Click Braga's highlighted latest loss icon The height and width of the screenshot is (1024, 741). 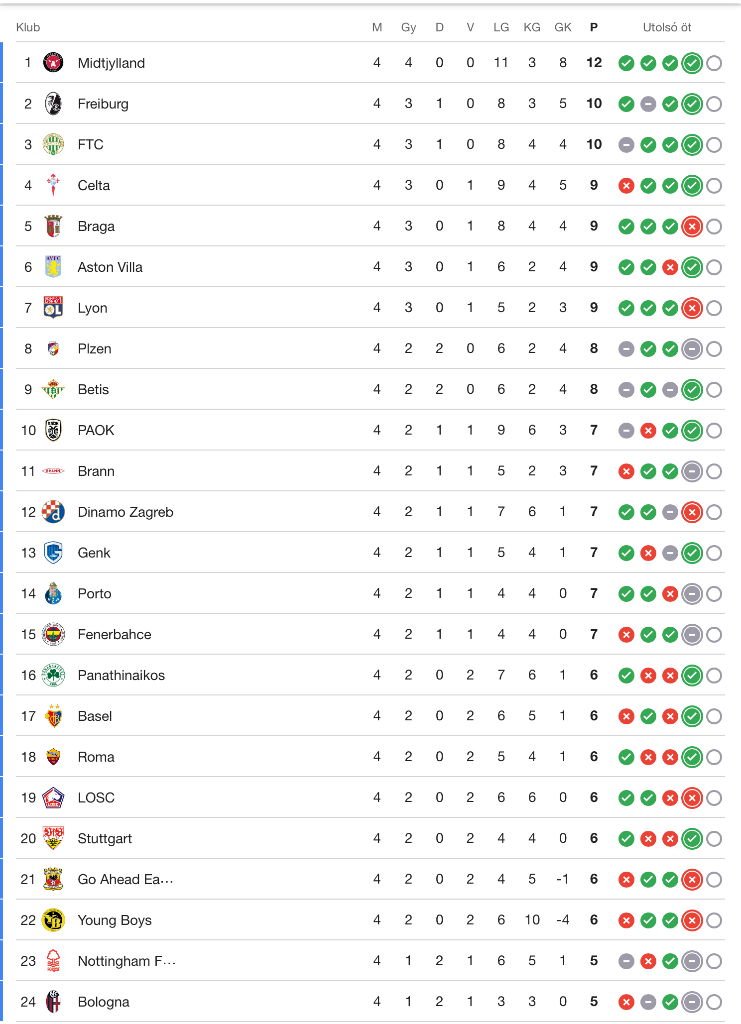[x=692, y=227]
